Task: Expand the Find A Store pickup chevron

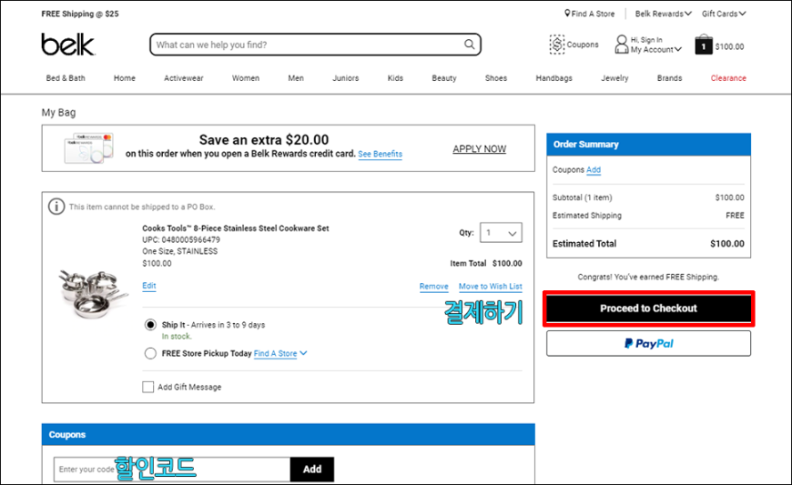Action: pyautogui.click(x=303, y=353)
